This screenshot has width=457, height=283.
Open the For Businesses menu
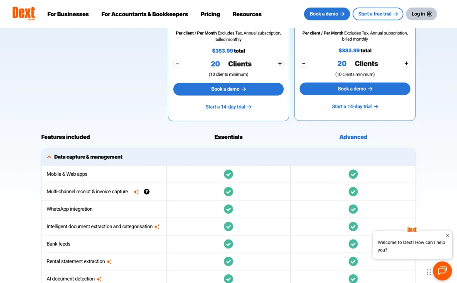point(68,14)
